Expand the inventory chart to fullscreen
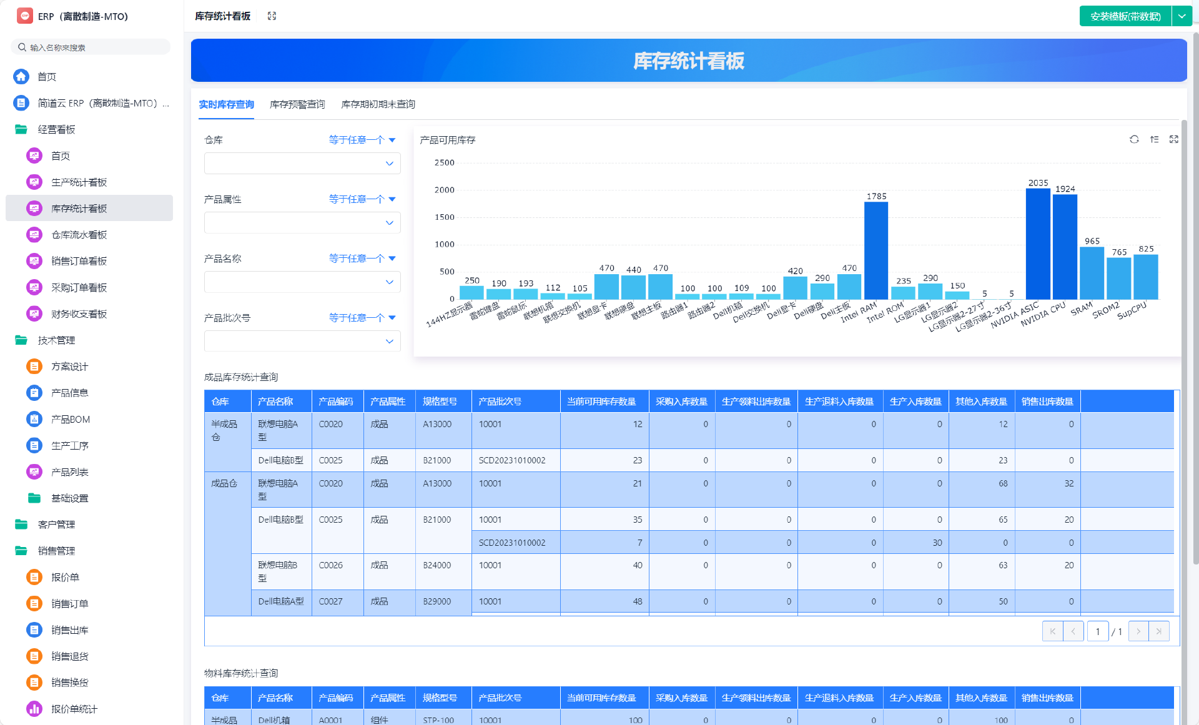Image resolution: width=1199 pixels, height=725 pixels. point(1173,139)
